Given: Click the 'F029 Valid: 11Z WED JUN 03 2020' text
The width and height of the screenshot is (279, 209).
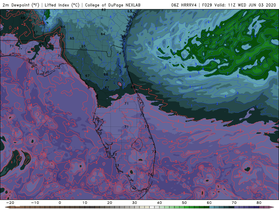Looking at the screenshot, I should [239, 5].
